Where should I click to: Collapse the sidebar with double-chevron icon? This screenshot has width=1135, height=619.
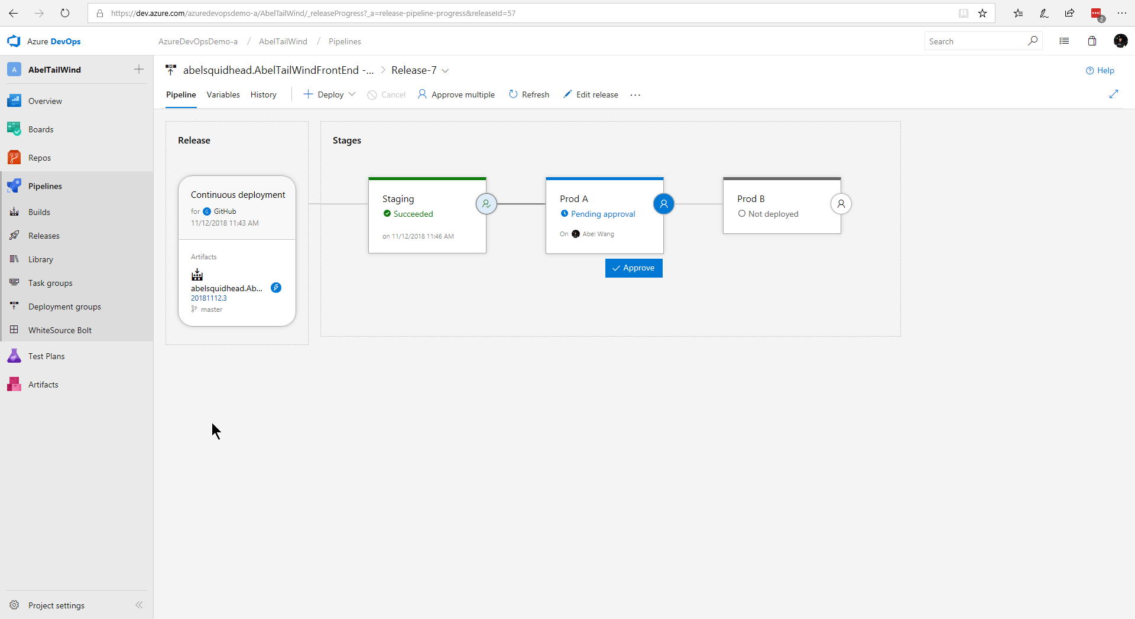coord(139,605)
